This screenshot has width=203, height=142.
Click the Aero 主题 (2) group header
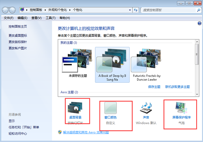[x=69, y=92]
